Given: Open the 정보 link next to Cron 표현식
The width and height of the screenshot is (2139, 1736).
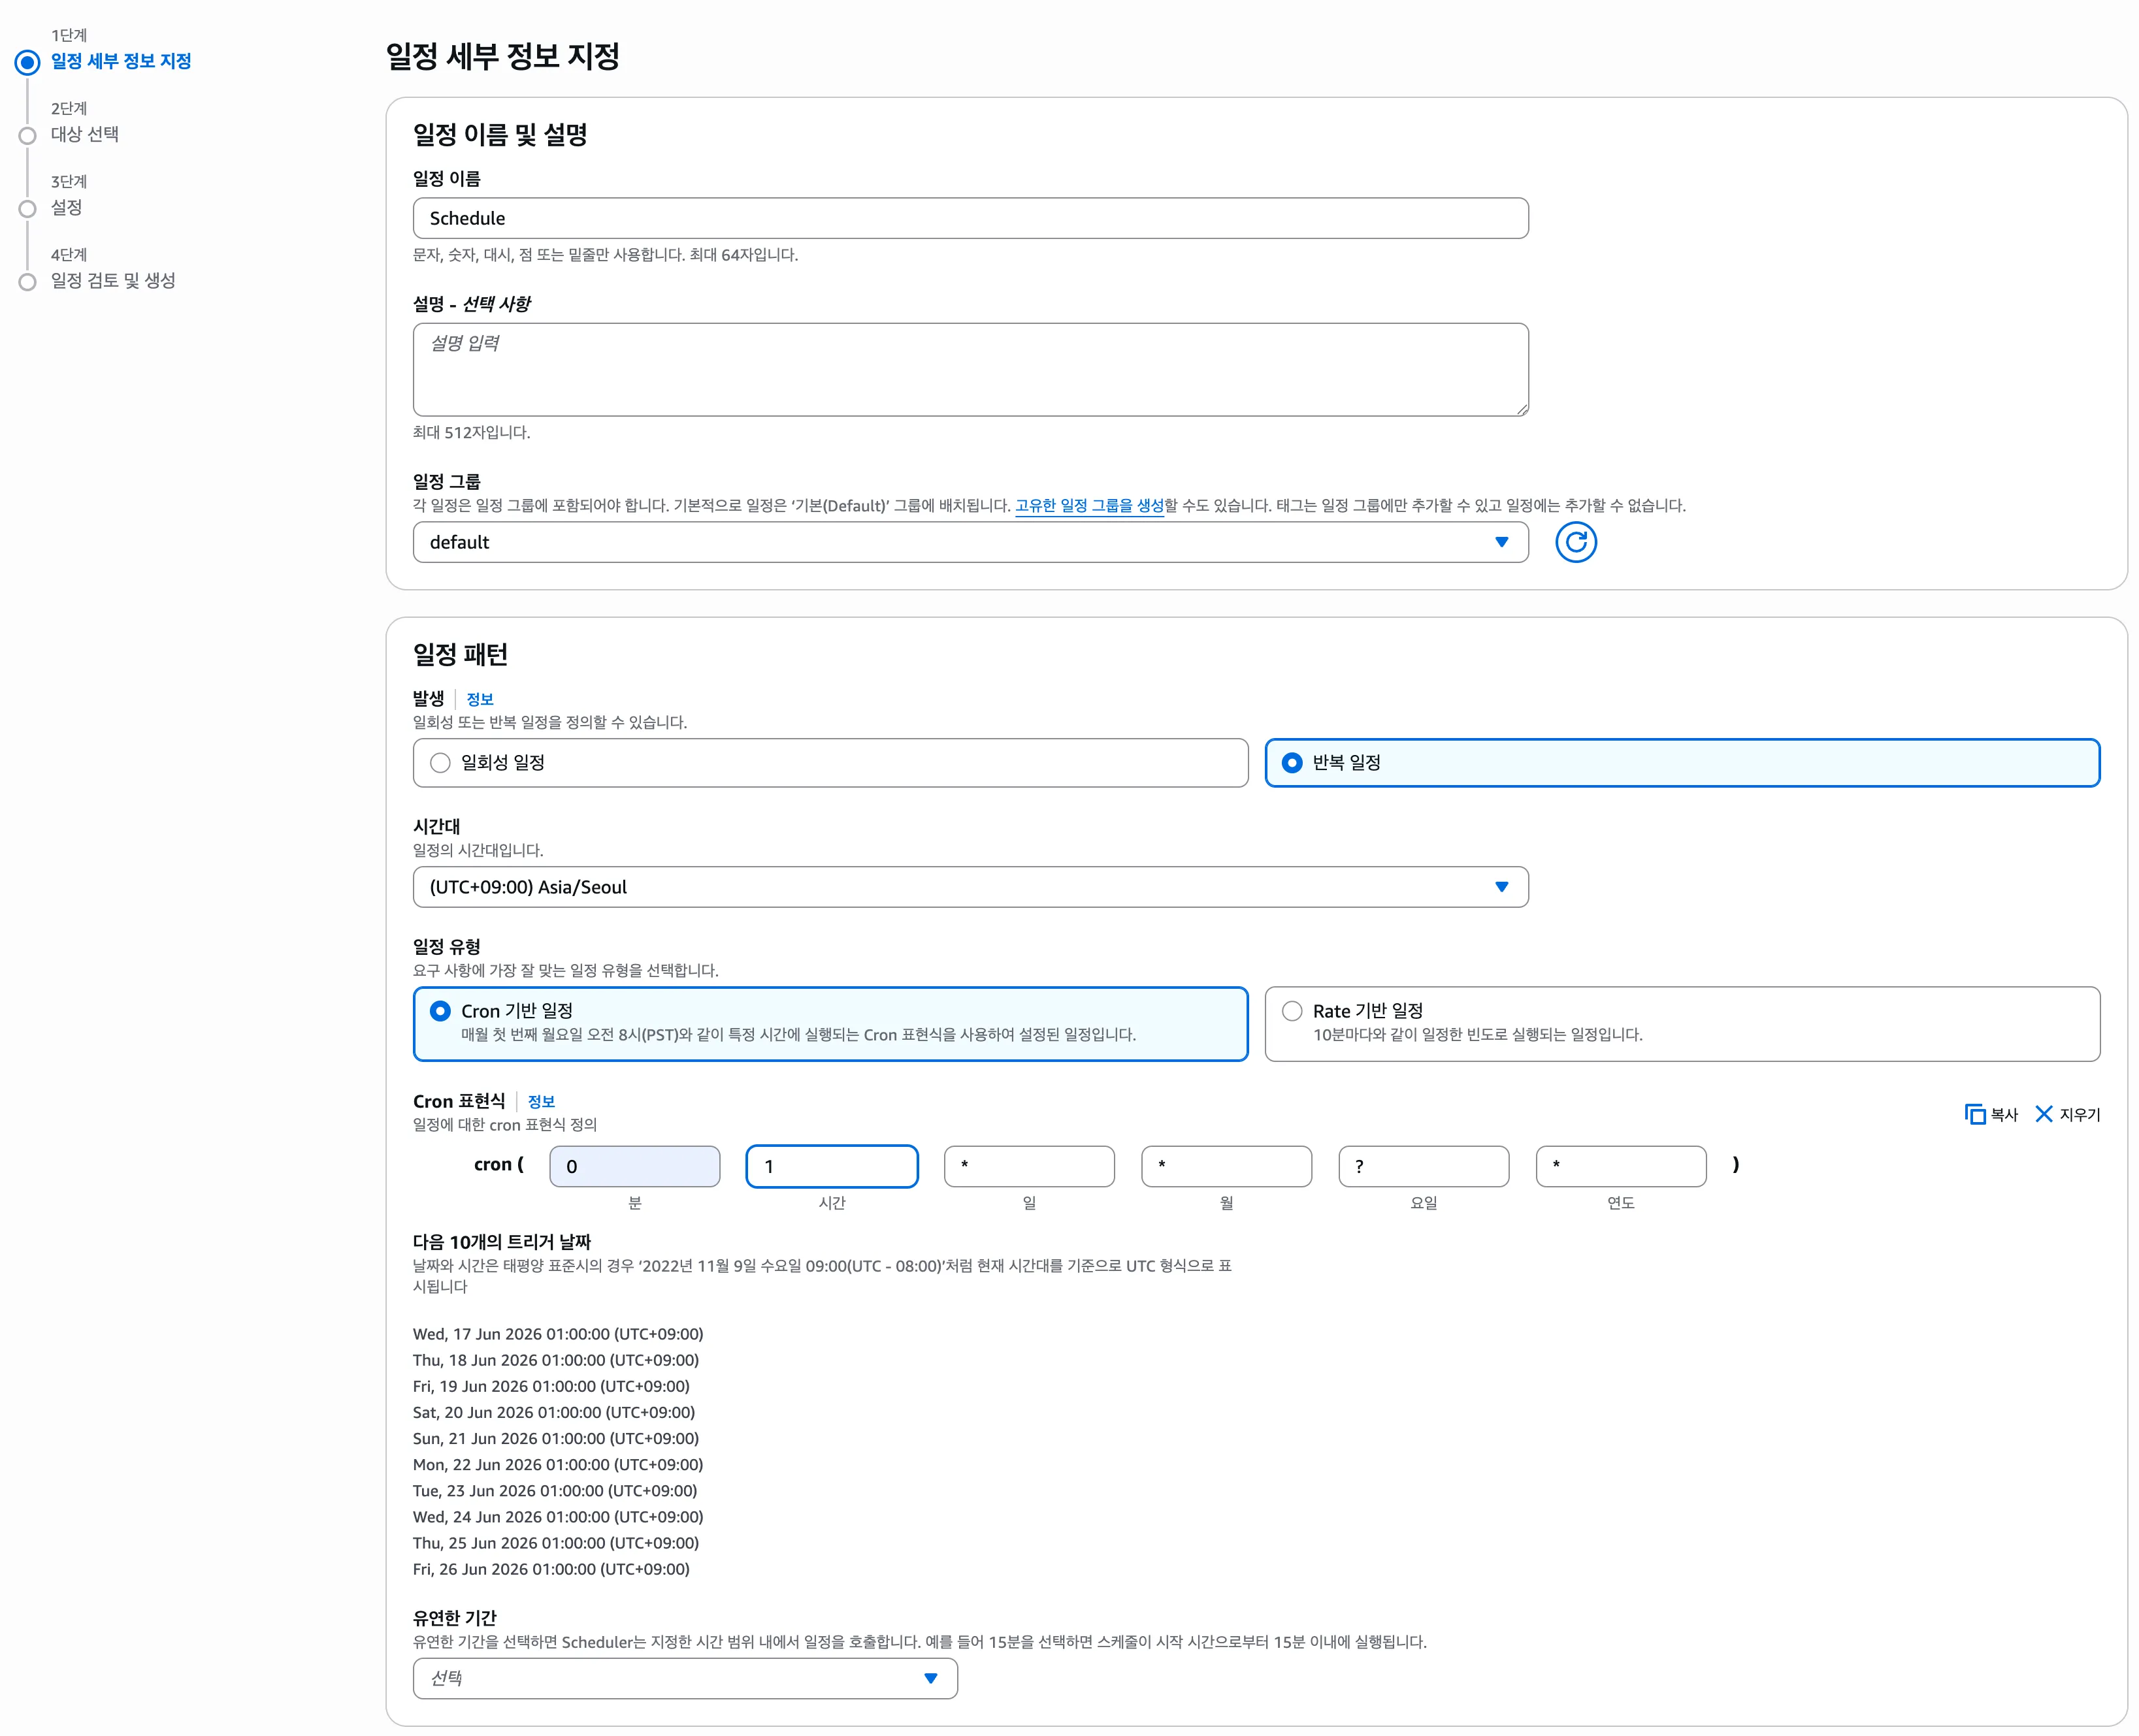Looking at the screenshot, I should tap(541, 1101).
